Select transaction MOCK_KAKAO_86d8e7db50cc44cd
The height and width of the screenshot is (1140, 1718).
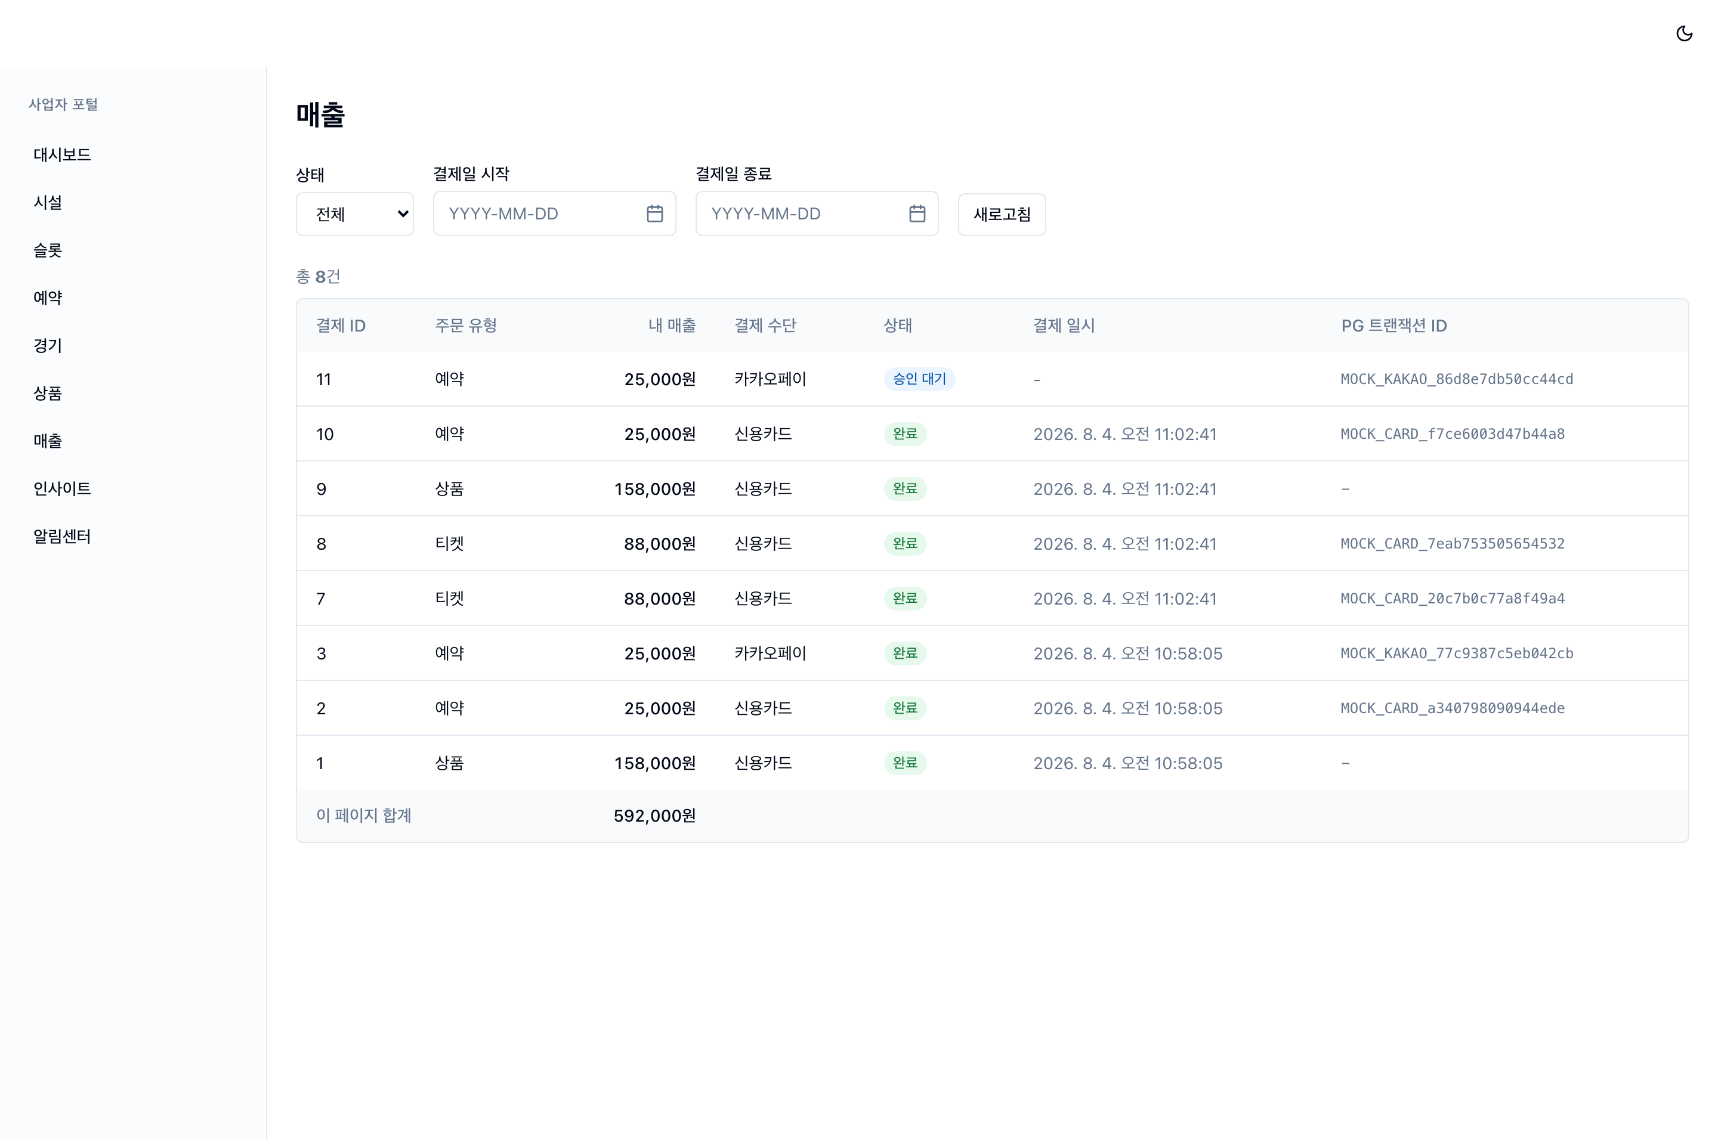tap(1457, 379)
